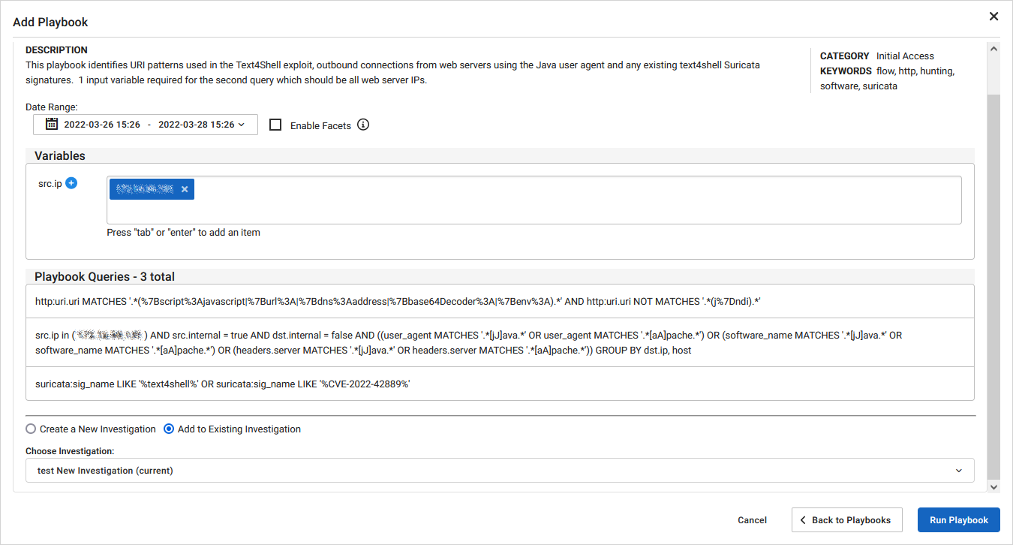Click the back chevron on Back to Playbooks
The height and width of the screenshot is (545, 1013).
pos(804,519)
